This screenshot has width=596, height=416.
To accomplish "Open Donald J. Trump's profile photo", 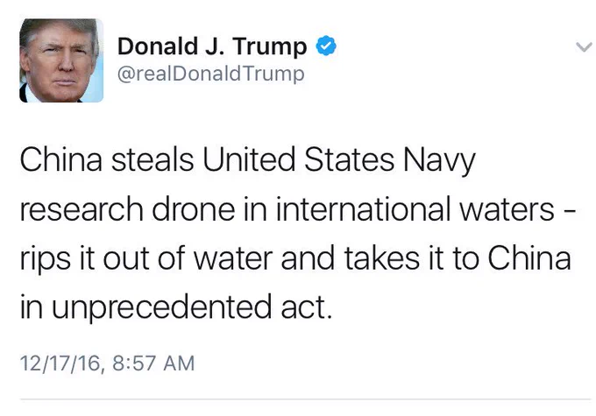I will tap(61, 60).
